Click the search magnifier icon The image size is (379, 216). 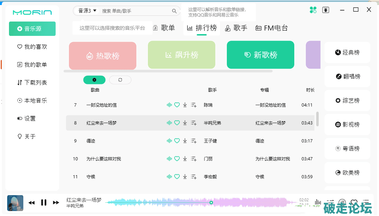pyautogui.click(x=174, y=11)
